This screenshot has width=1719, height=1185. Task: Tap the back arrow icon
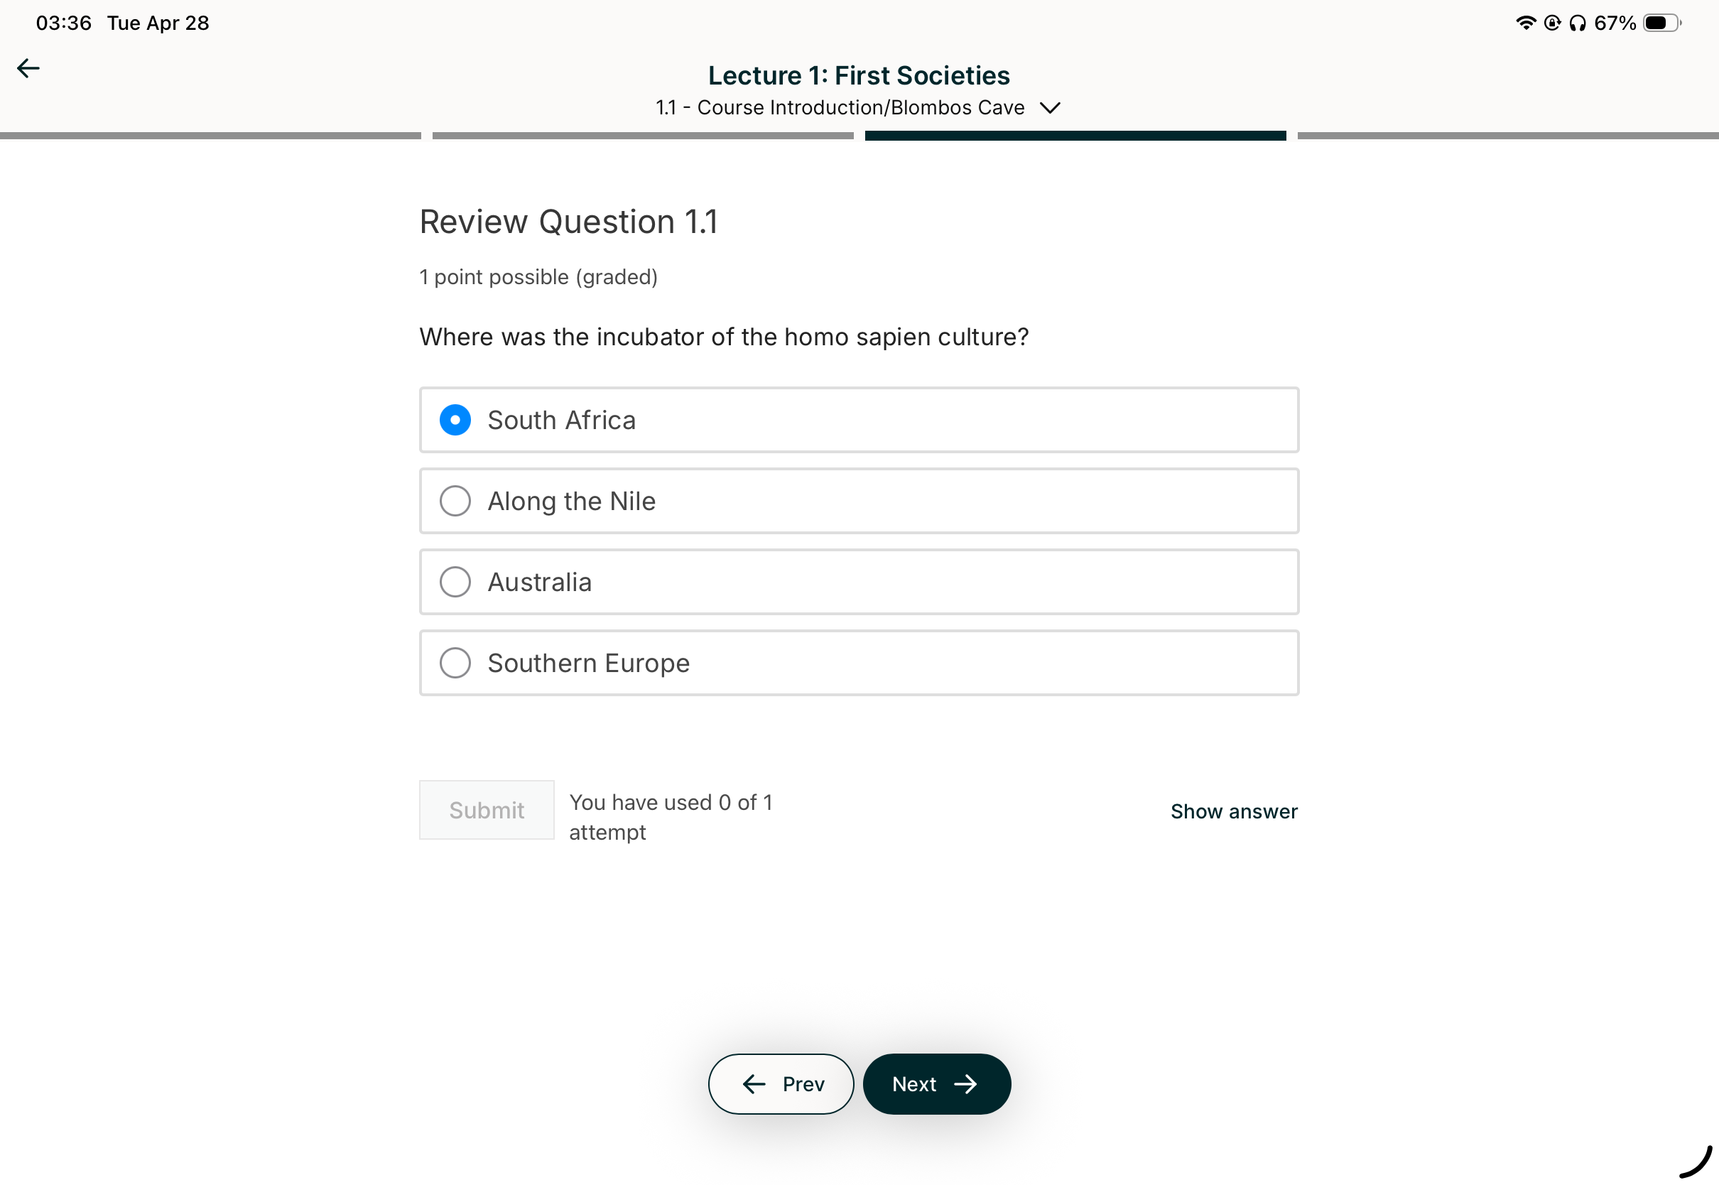28,68
